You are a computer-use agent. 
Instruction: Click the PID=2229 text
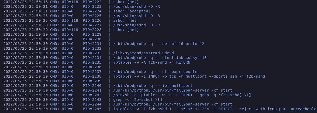[92, 34]
